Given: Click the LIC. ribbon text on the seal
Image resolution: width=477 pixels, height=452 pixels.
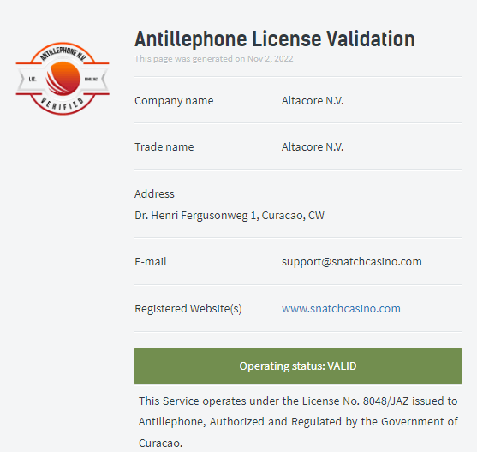Looking at the screenshot, I should (33, 79).
